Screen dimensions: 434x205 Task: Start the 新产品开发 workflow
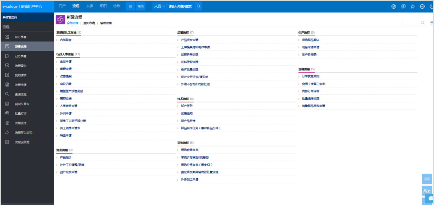188,121
